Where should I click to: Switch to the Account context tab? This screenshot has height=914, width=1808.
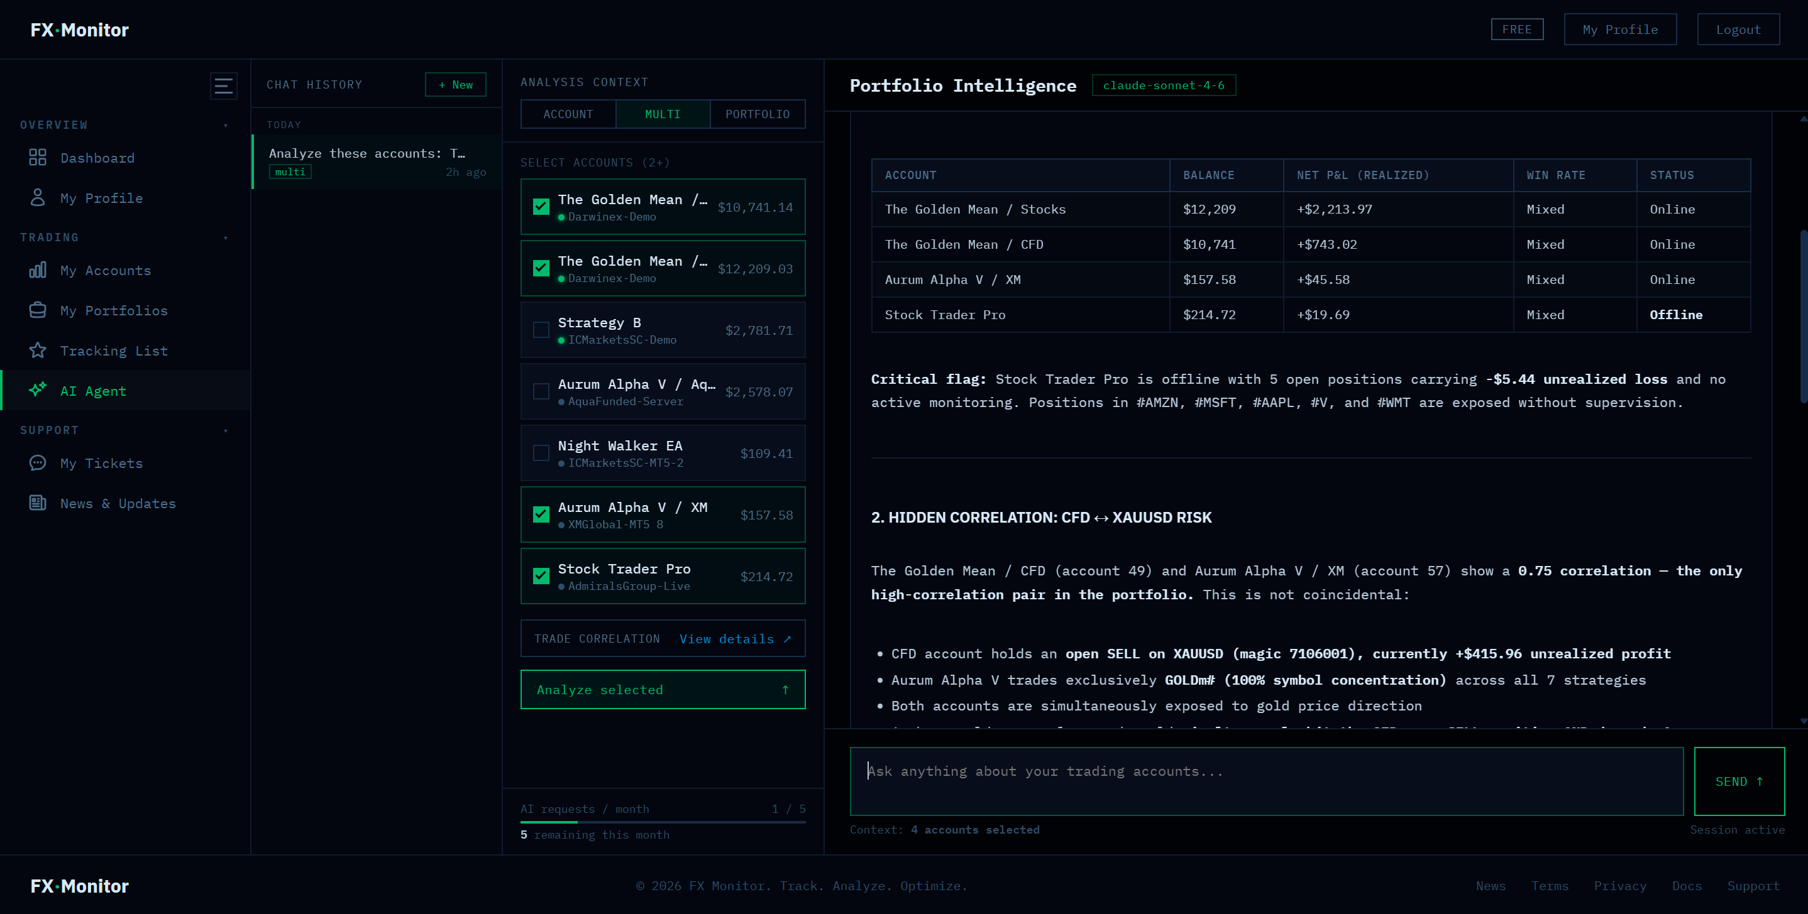568,114
